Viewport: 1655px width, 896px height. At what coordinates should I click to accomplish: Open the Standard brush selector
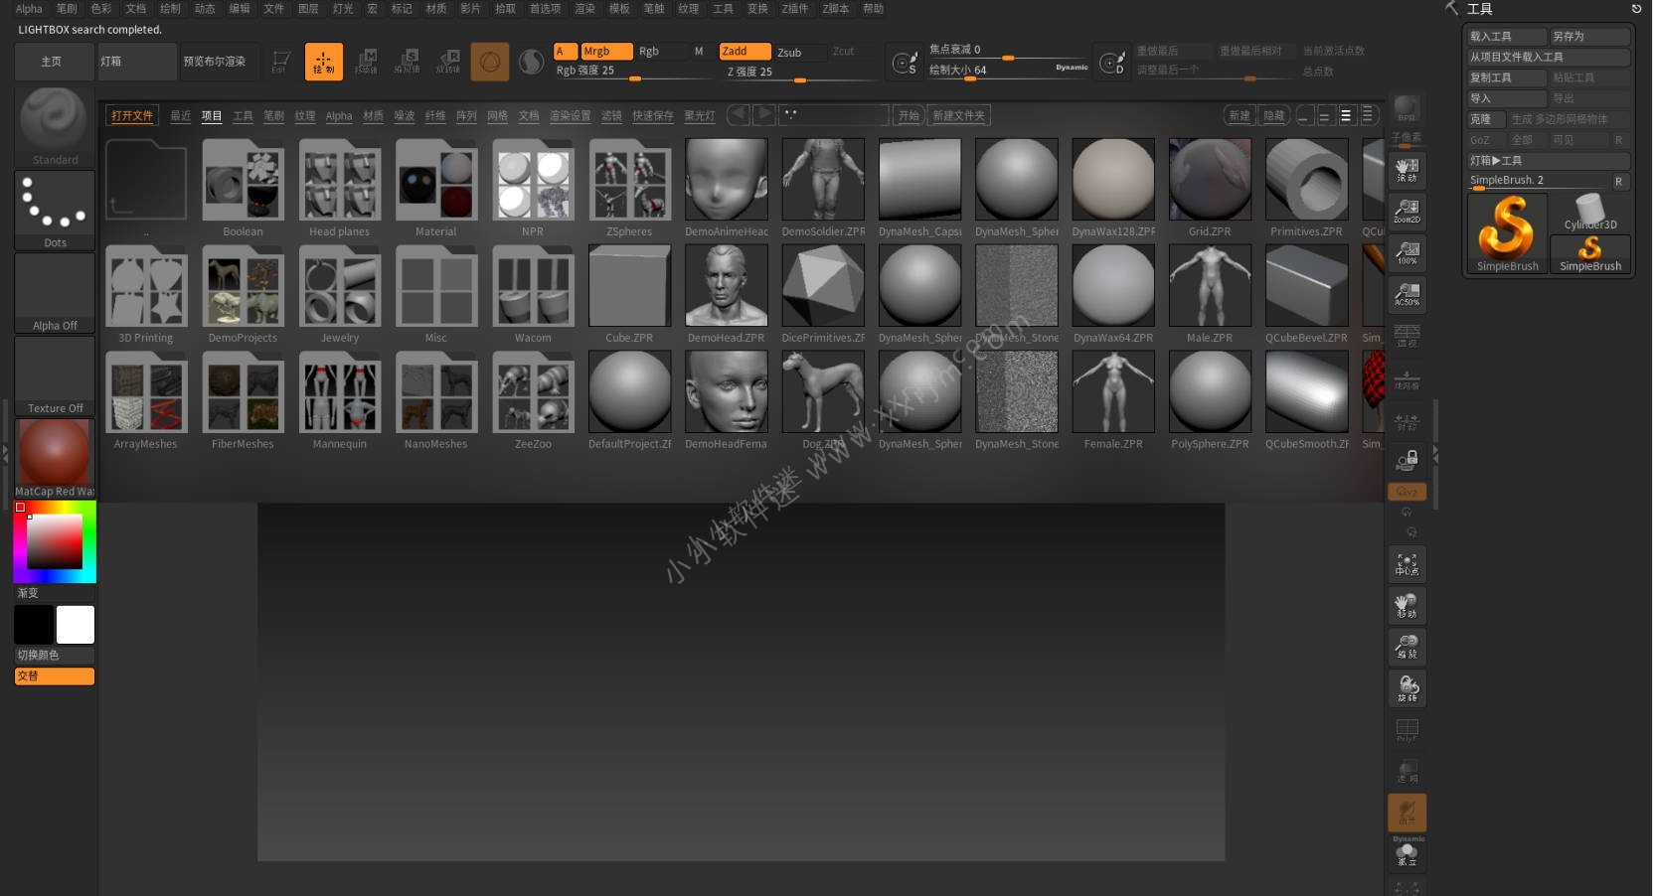tap(55, 127)
